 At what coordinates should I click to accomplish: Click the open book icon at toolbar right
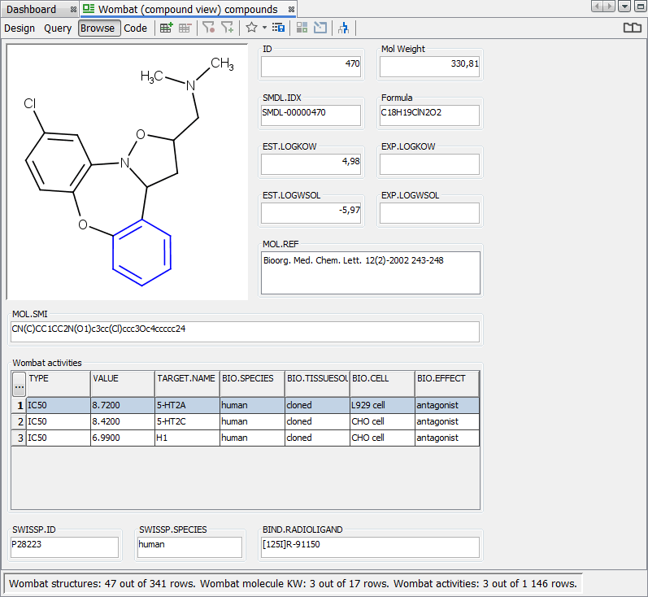[x=632, y=28]
